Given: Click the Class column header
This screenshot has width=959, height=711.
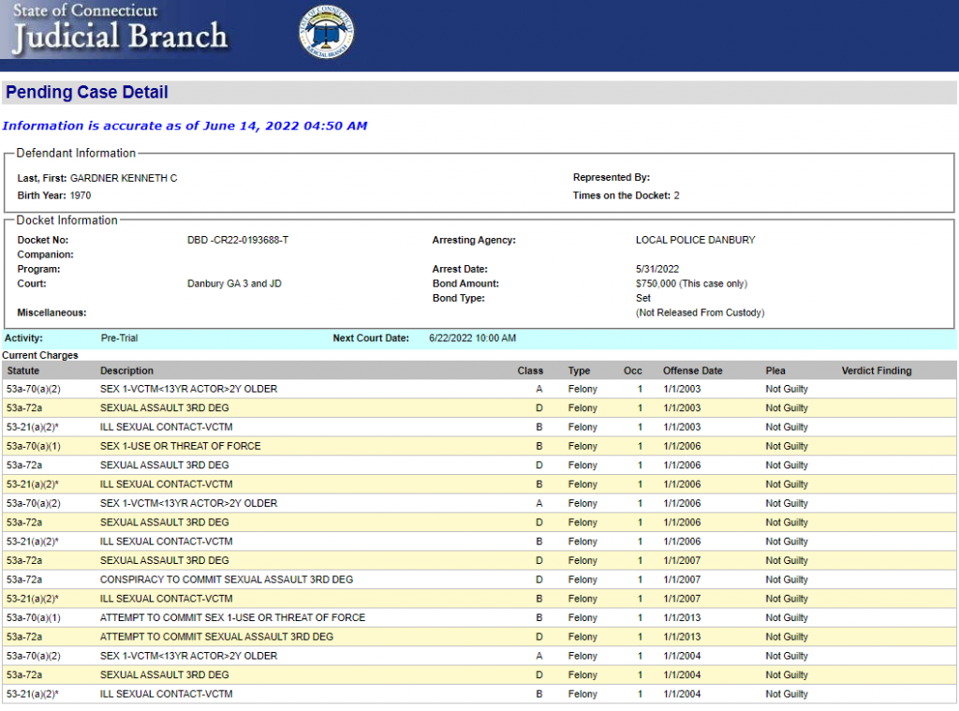Looking at the screenshot, I should tap(530, 371).
